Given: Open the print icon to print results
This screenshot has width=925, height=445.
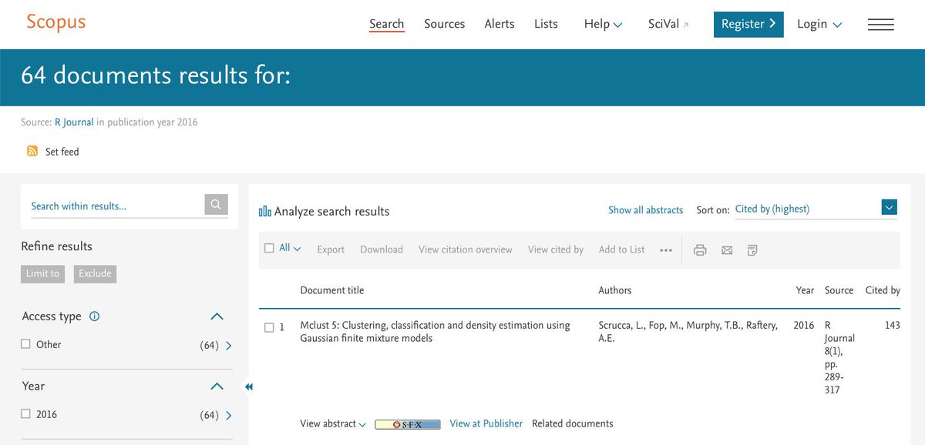Looking at the screenshot, I should click(700, 249).
